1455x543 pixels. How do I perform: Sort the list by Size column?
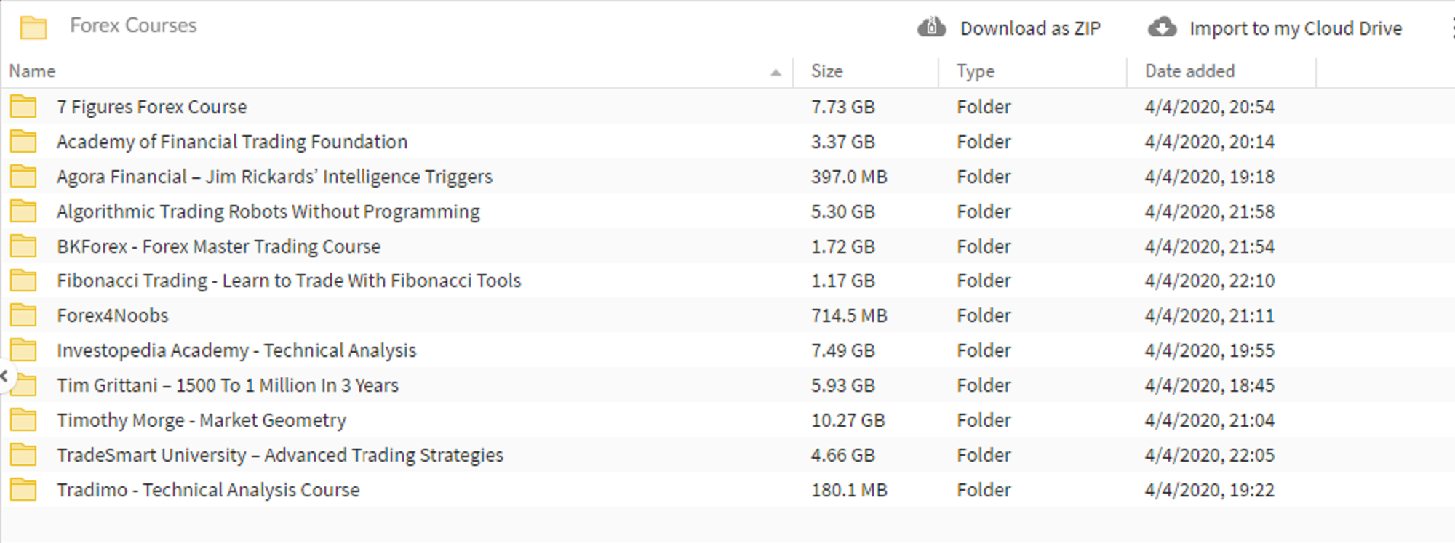[x=827, y=71]
